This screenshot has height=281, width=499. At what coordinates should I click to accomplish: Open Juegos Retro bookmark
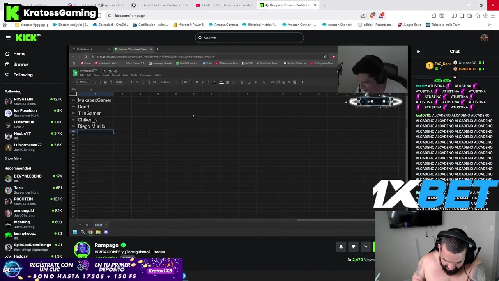click(x=409, y=25)
